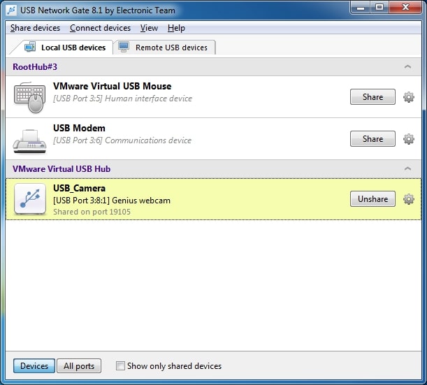This screenshot has width=427, height=385.
Task: Open the Help menu
Action: [176, 28]
